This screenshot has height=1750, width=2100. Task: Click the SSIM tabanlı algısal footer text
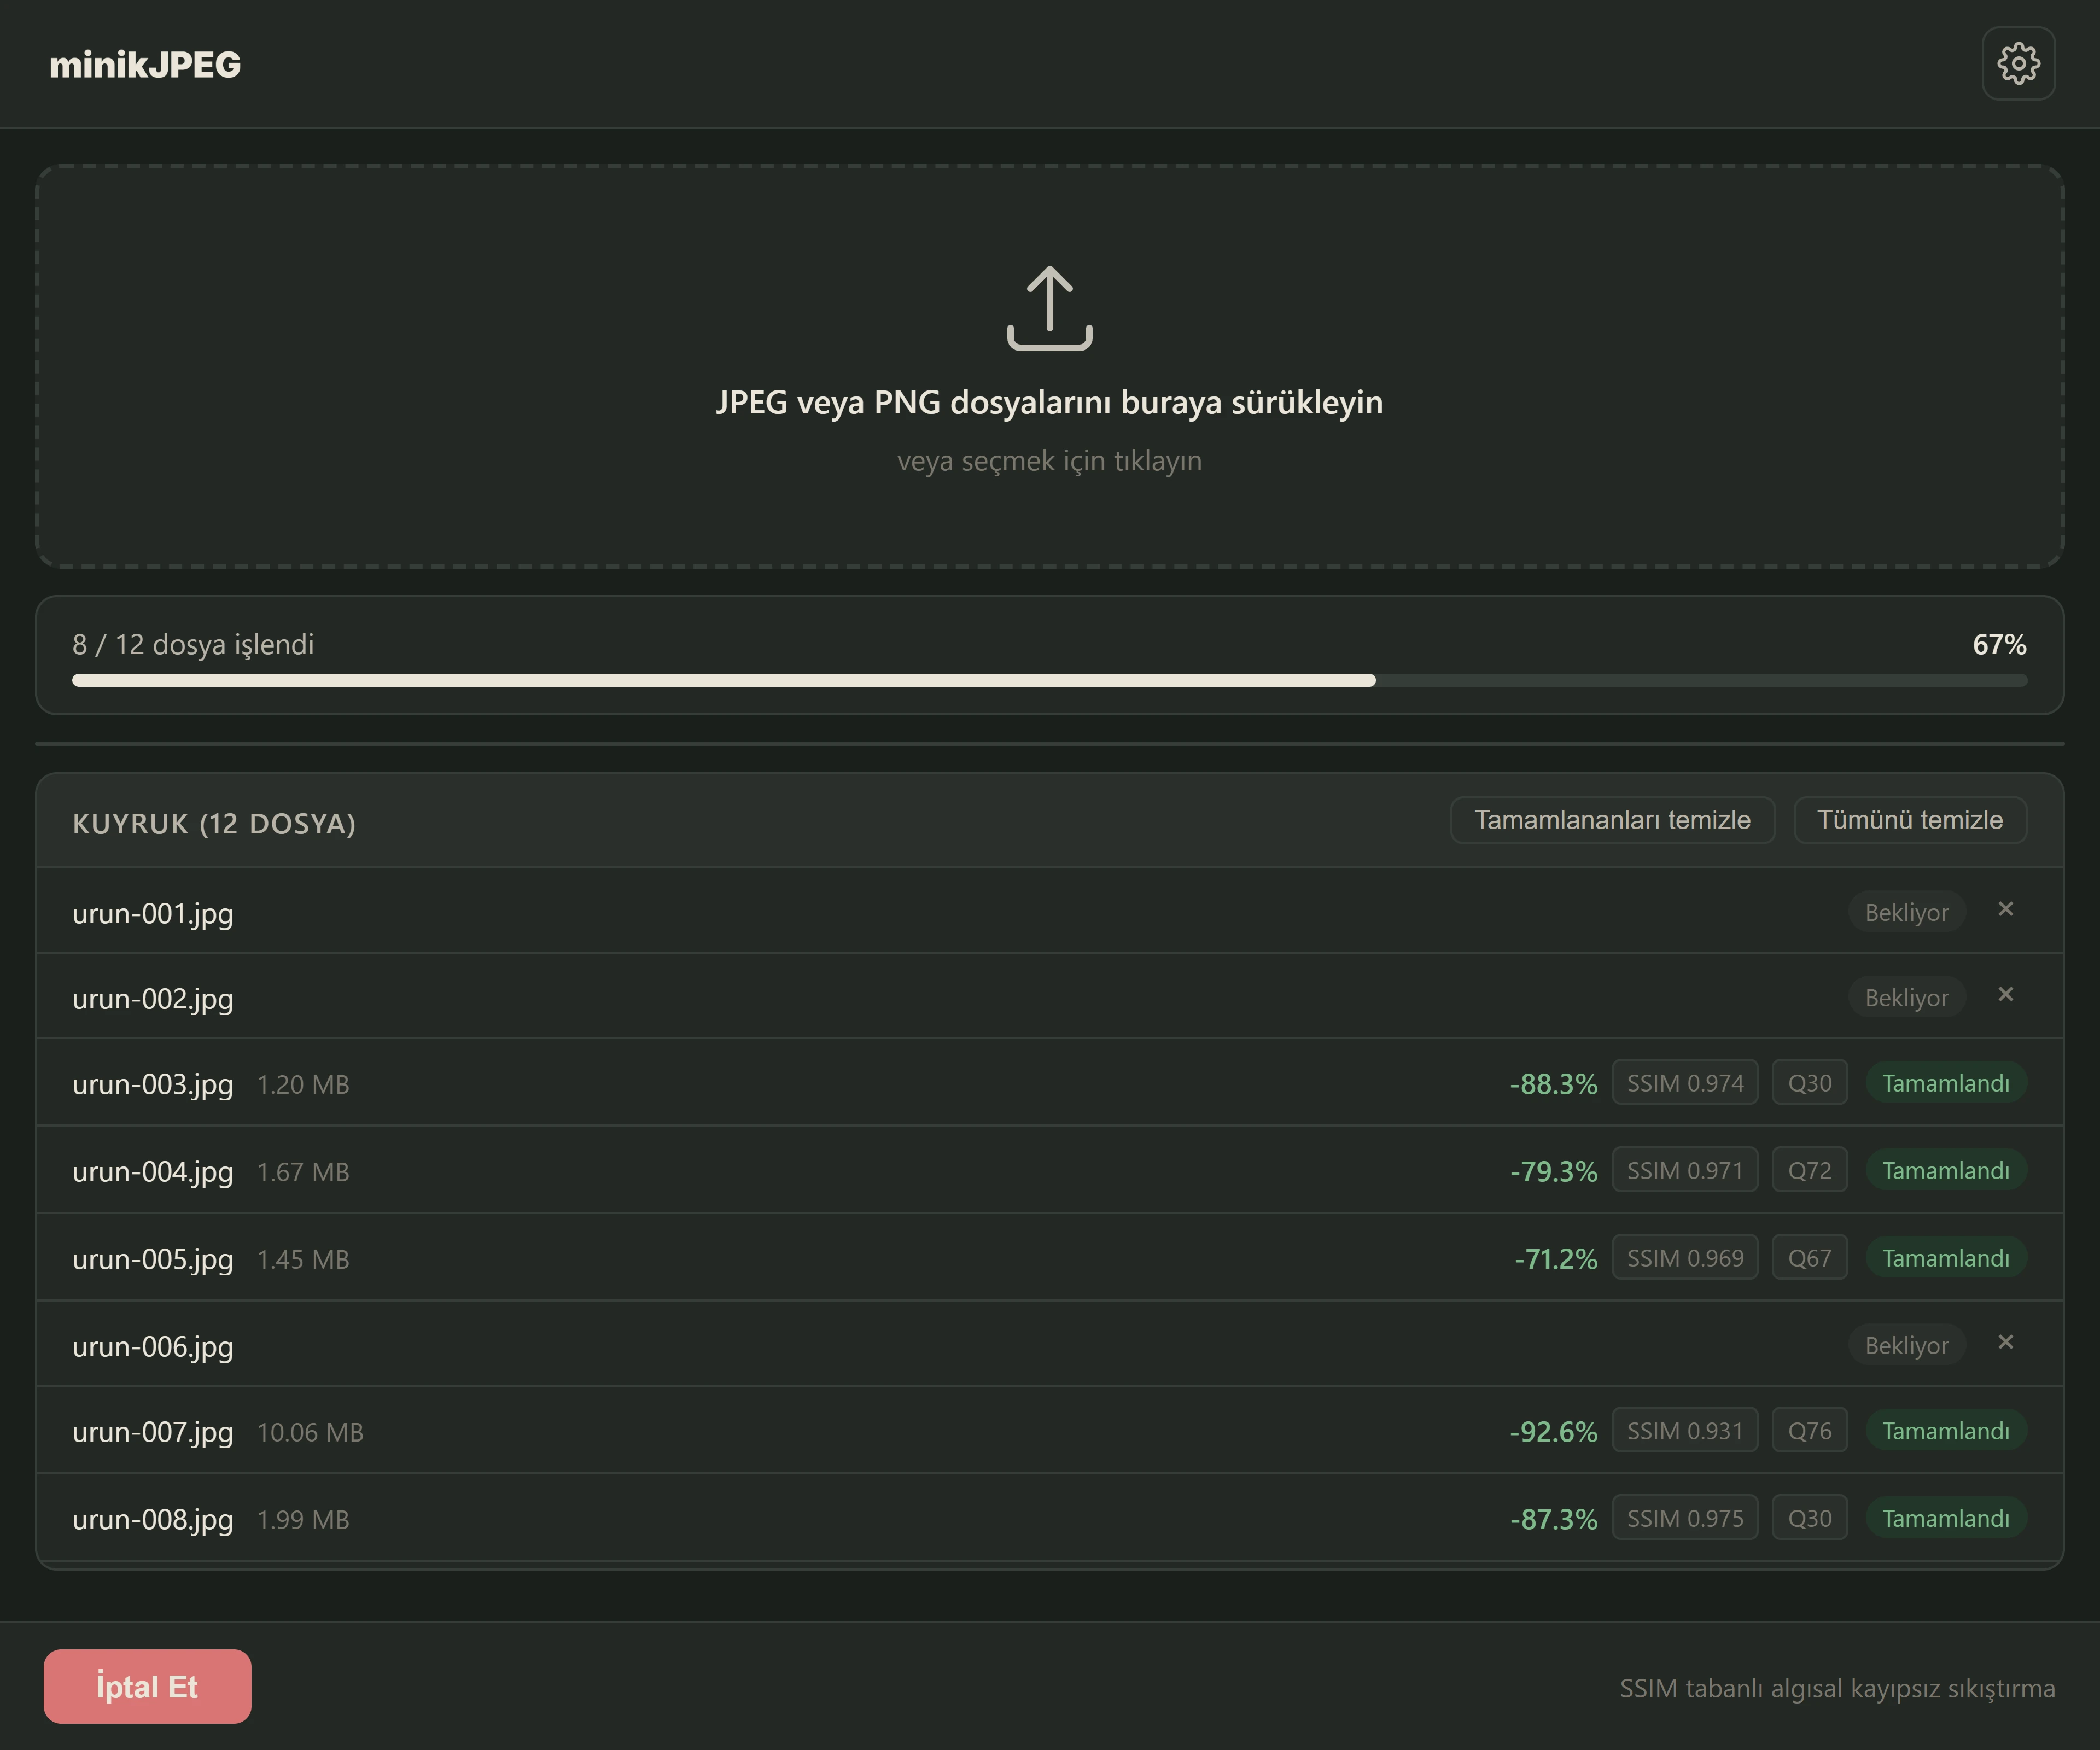[x=1837, y=1688]
